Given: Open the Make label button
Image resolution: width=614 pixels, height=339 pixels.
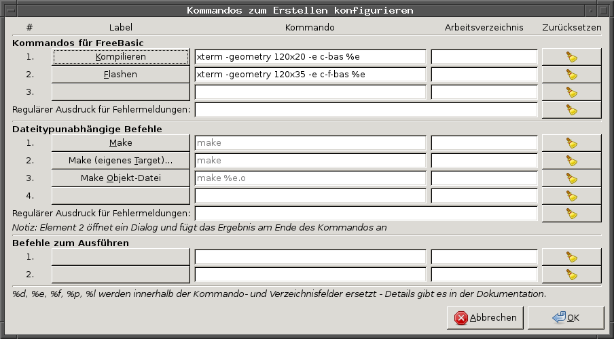Looking at the screenshot, I should 121,143.
